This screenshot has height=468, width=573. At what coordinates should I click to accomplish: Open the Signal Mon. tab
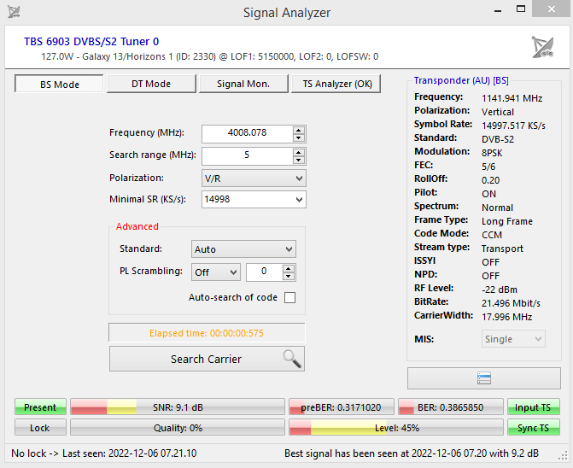point(243,84)
